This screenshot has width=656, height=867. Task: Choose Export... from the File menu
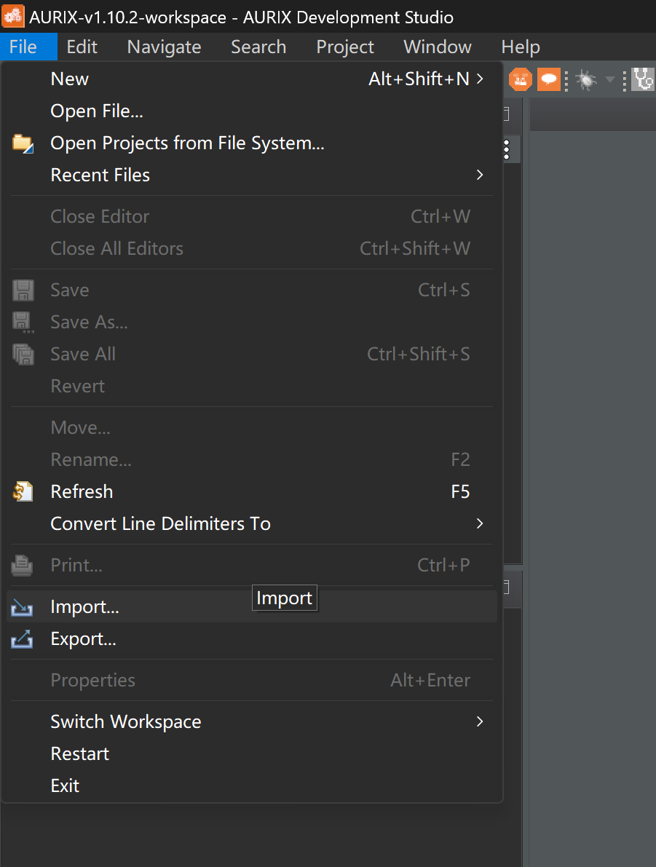(x=252, y=638)
